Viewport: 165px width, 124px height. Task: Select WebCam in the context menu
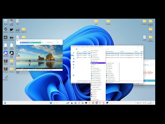(98, 56)
